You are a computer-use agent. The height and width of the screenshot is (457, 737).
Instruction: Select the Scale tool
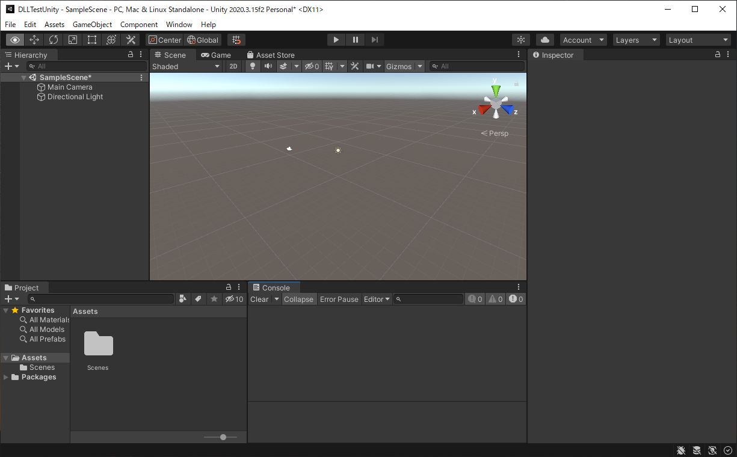tap(73, 40)
